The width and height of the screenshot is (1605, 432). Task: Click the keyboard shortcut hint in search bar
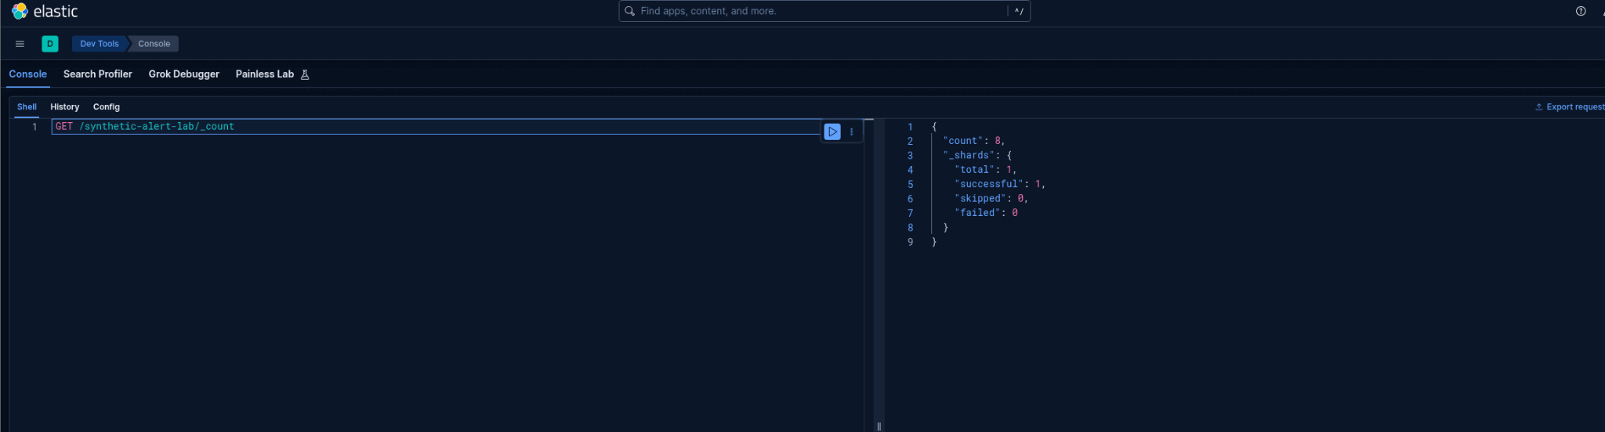(1019, 11)
